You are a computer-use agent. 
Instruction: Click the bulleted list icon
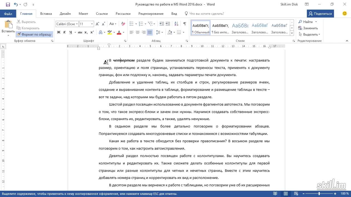(x=131, y=24)
